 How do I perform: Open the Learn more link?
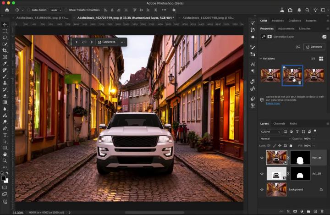click(x=273, y=103)
